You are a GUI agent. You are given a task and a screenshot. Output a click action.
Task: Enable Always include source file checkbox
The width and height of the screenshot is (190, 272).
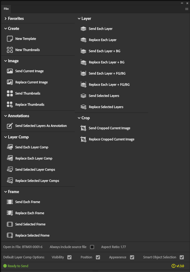pos(92,247)
